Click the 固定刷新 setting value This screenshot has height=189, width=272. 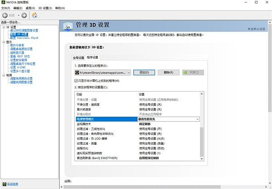coord(145,124)
